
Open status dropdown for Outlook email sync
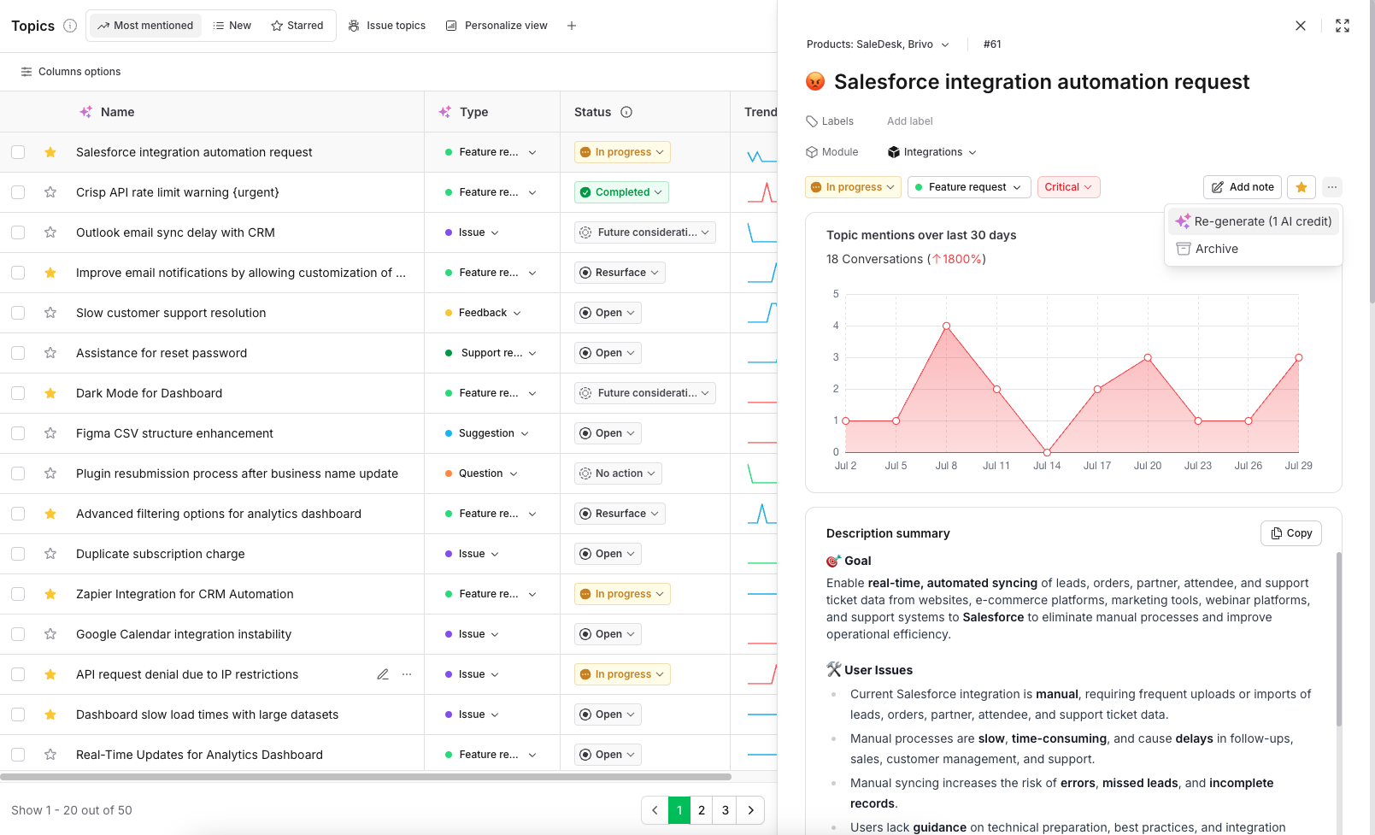[645, 232]
